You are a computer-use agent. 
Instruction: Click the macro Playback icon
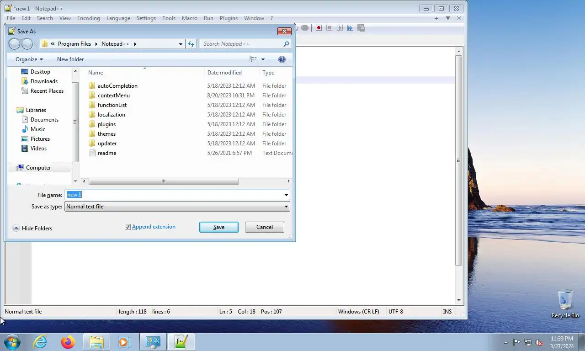pos(340,28)
